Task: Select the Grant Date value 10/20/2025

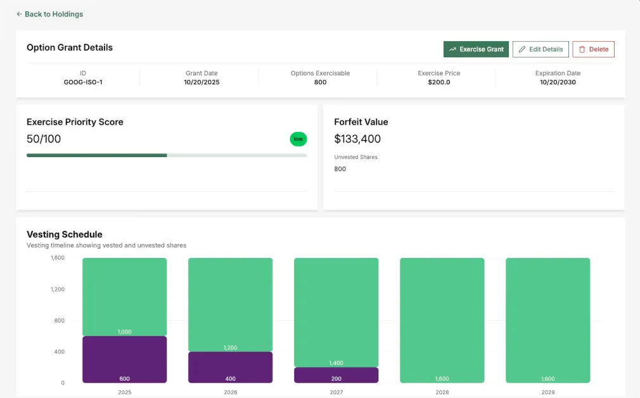Action: pos(202,82)
